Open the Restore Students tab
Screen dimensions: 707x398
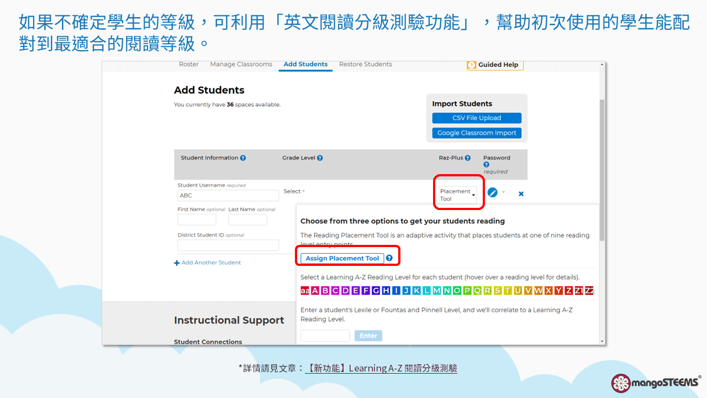coord(366,65)
